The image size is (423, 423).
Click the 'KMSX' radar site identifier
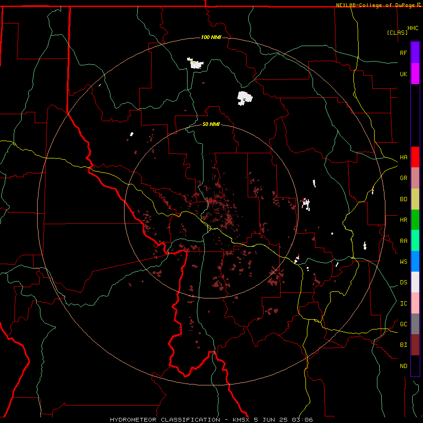(241, 420)
